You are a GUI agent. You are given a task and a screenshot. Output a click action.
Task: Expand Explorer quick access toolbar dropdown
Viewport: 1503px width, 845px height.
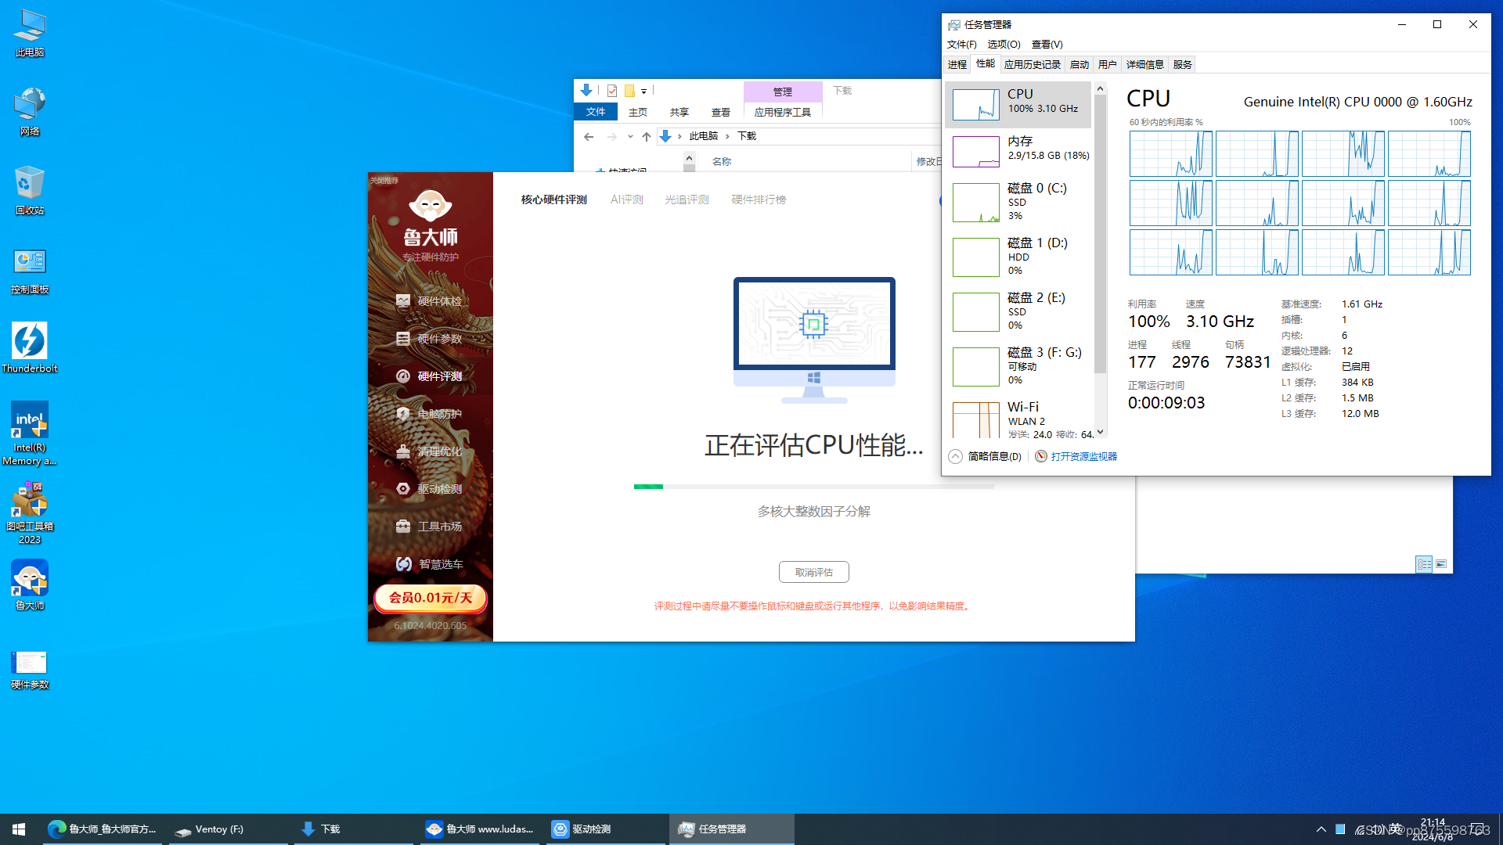(643, 91)
